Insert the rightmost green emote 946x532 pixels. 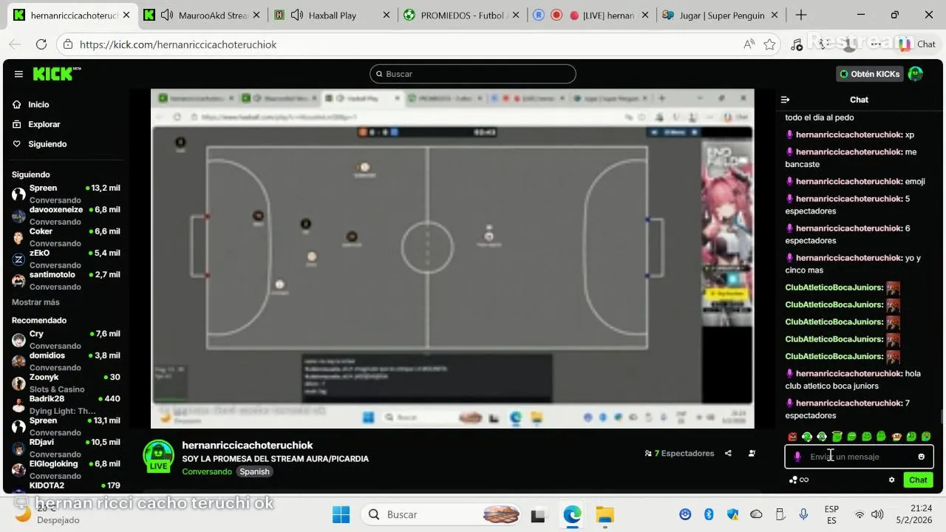(926, 437)
